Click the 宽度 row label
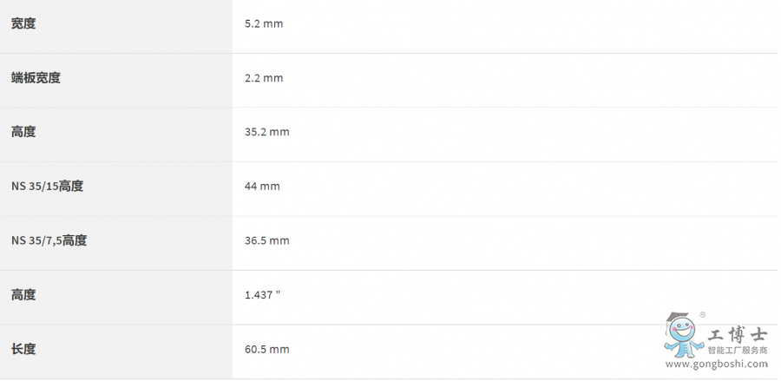781x381 pixels. pyautogui.click(x=23, y=23)
